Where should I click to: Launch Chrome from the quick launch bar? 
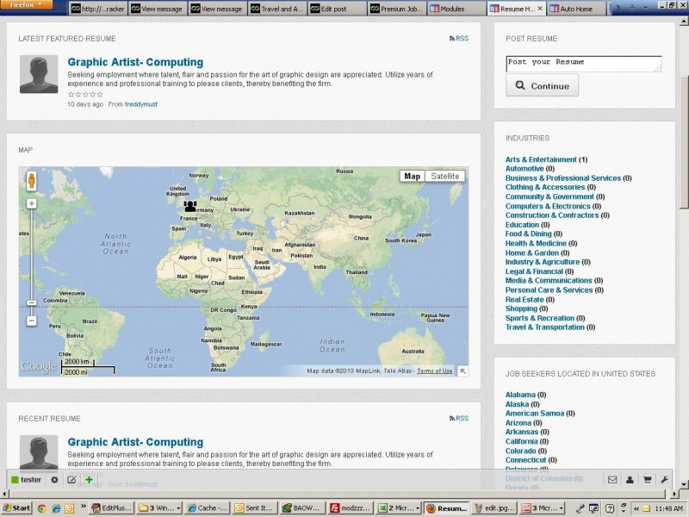point(41,508)
